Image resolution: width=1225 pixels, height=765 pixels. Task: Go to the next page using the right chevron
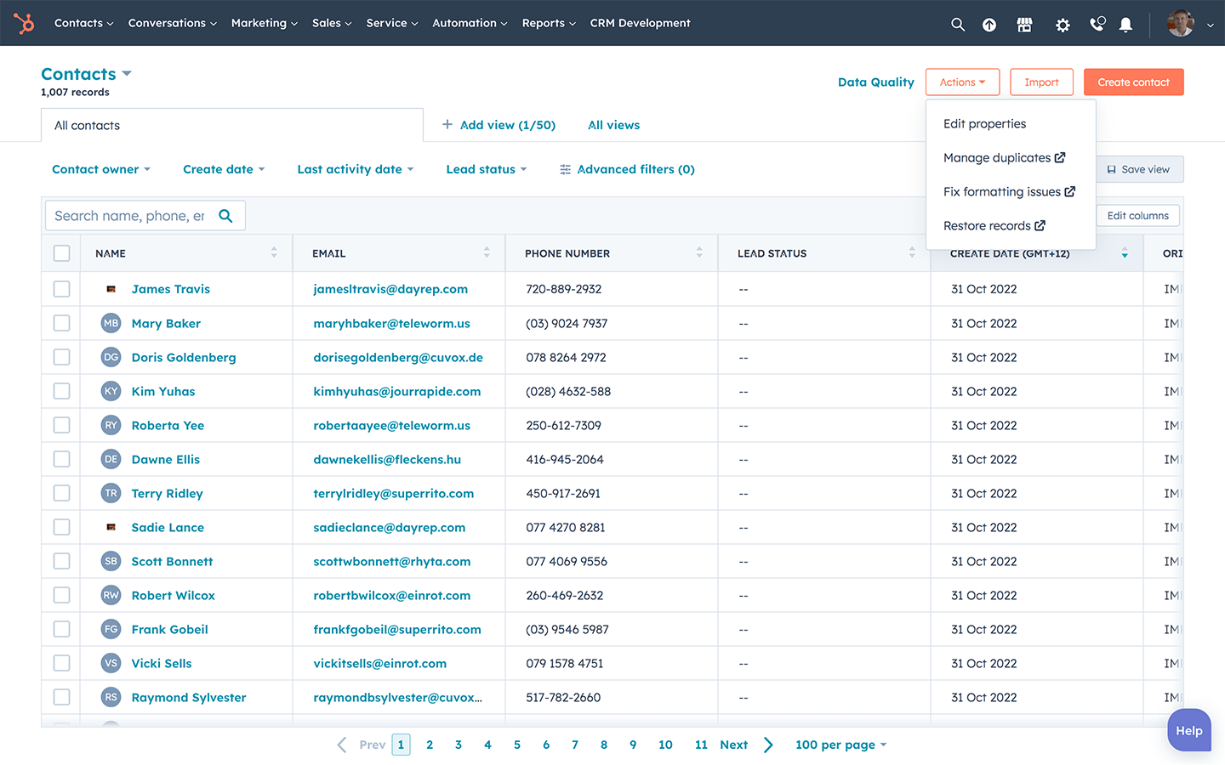(768, 745)
